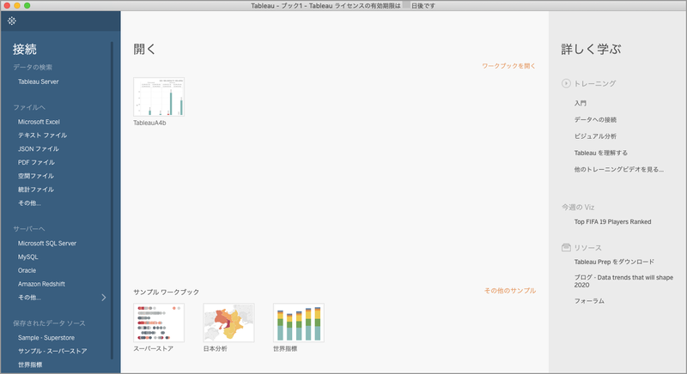Click the Tableau logo icon

tap(12, 21)
